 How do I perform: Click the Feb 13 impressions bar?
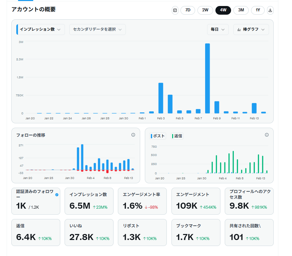[x=254, y=108]
